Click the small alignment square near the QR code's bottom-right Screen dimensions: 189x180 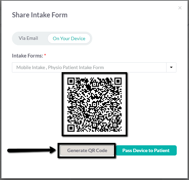click(115, 125)
